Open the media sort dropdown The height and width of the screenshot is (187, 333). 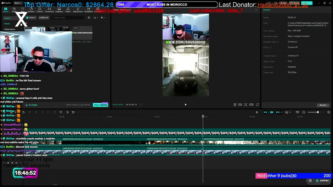tap(95, 18)
